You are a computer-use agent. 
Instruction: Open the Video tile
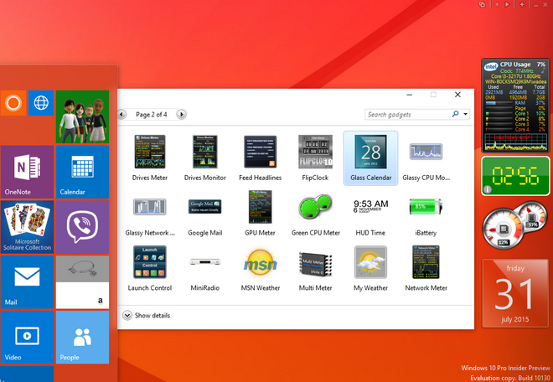click(27, 338)
